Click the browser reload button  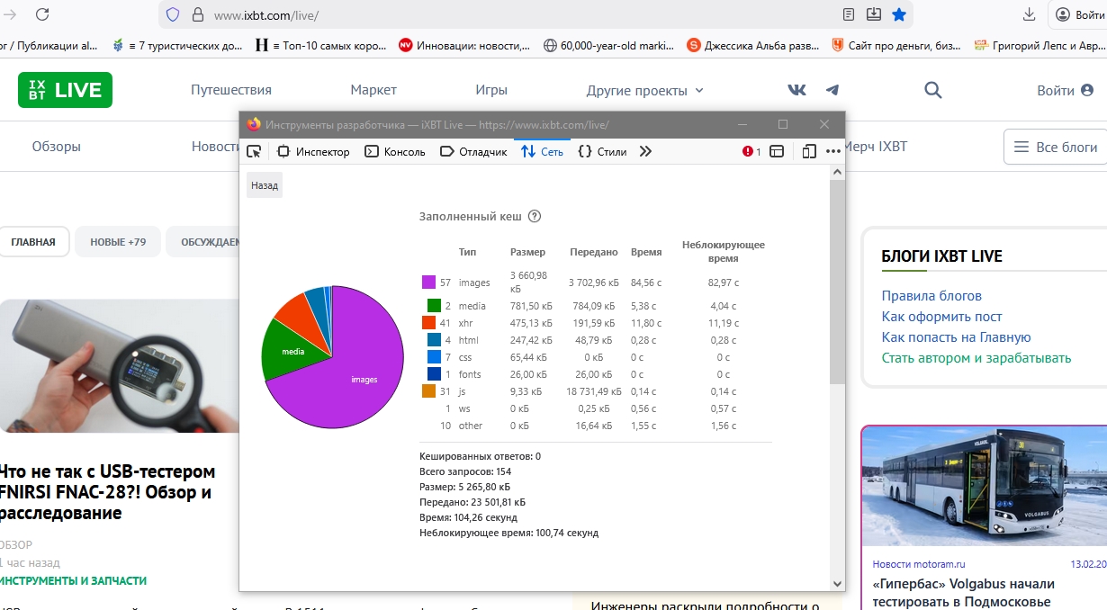tap(43, 14)
